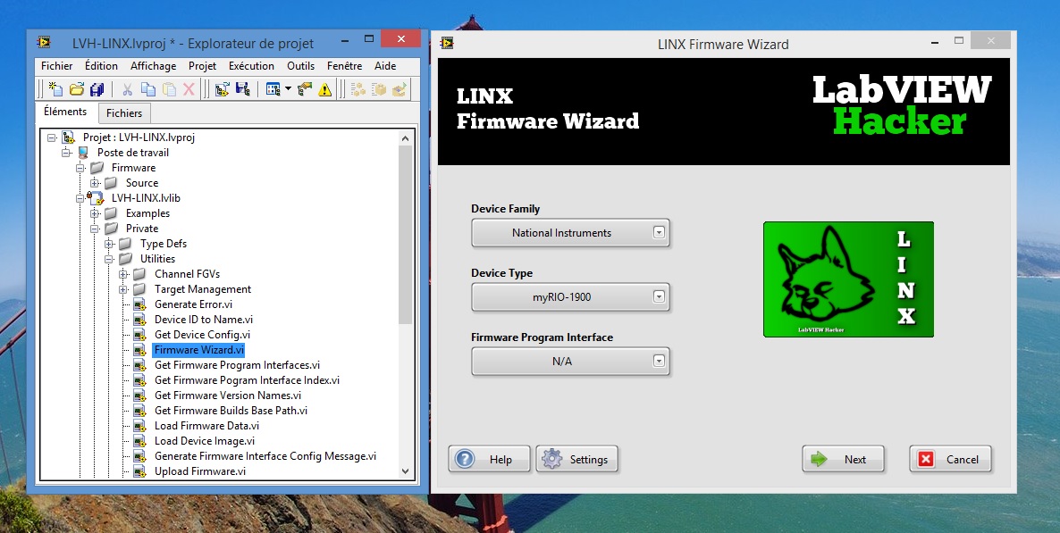Image resolution: width=1060 pixels, height=533 pixels.
Task: Expand the Source folder
Action: coord(95,183)
